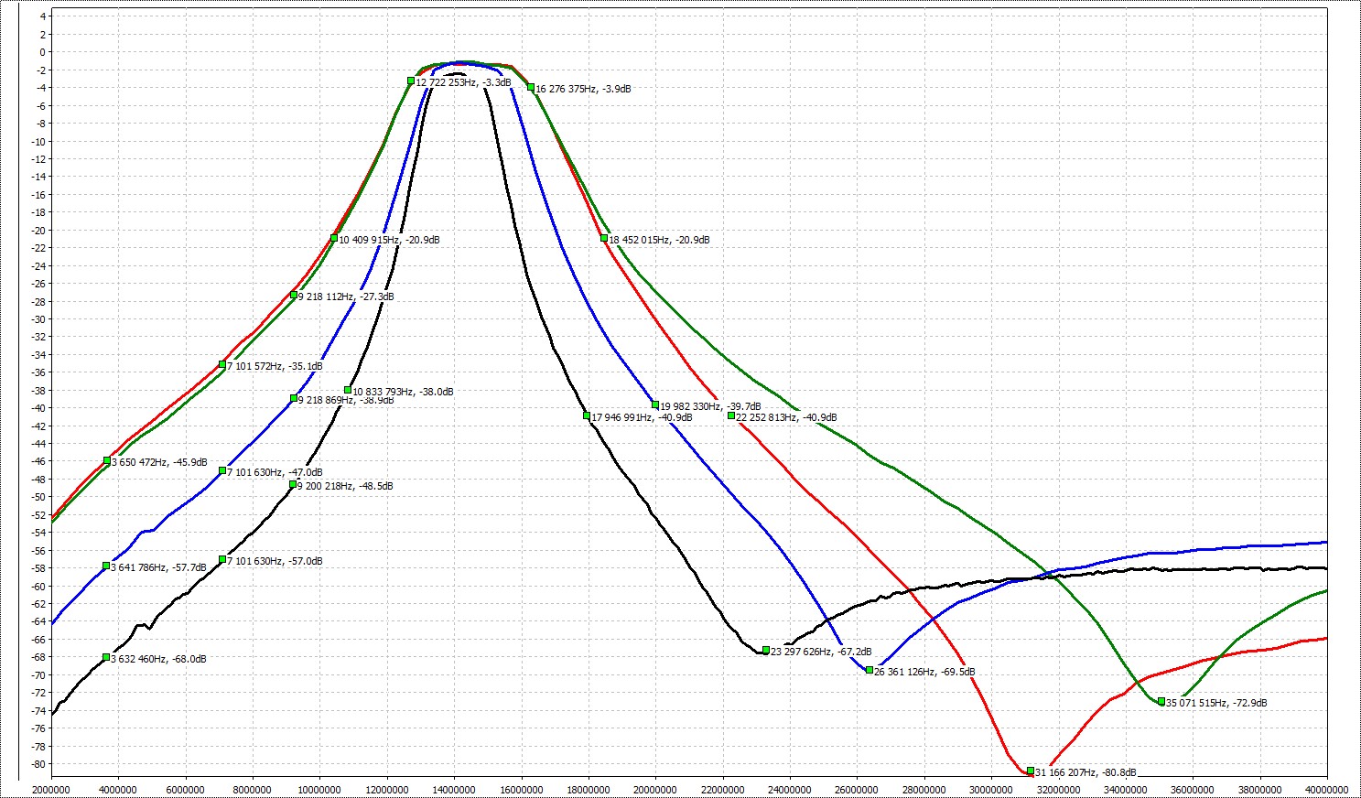Image resolution: width=1361 pixels, height=798 pixels.
Task: Select the marker at 18 452 015Hz, -20.9dB
Action: pos(604,239)
